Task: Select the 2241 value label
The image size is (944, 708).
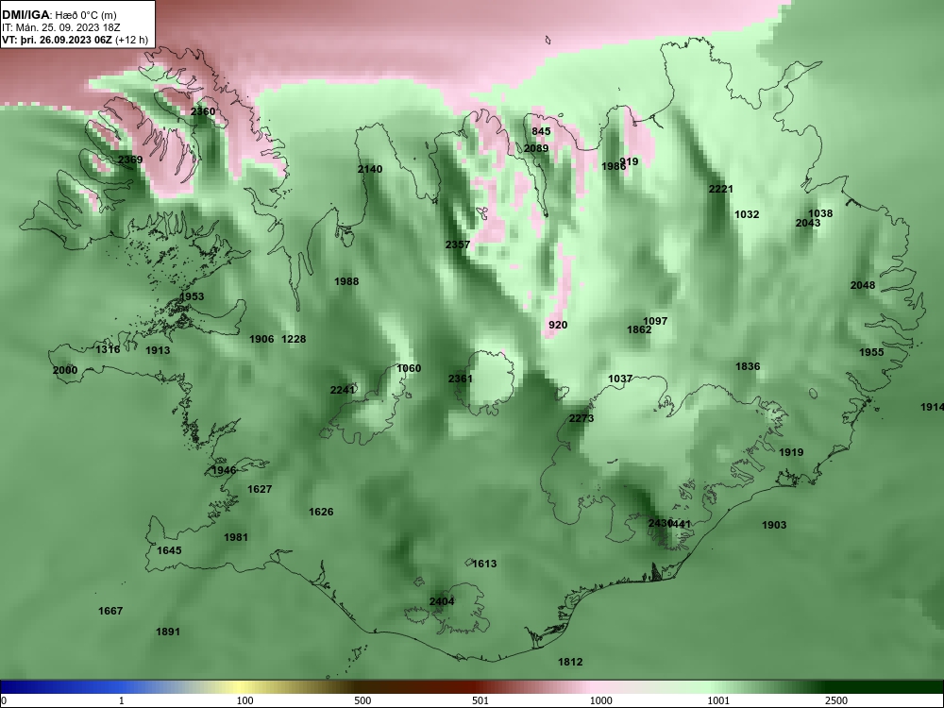Action: point(343,390)
